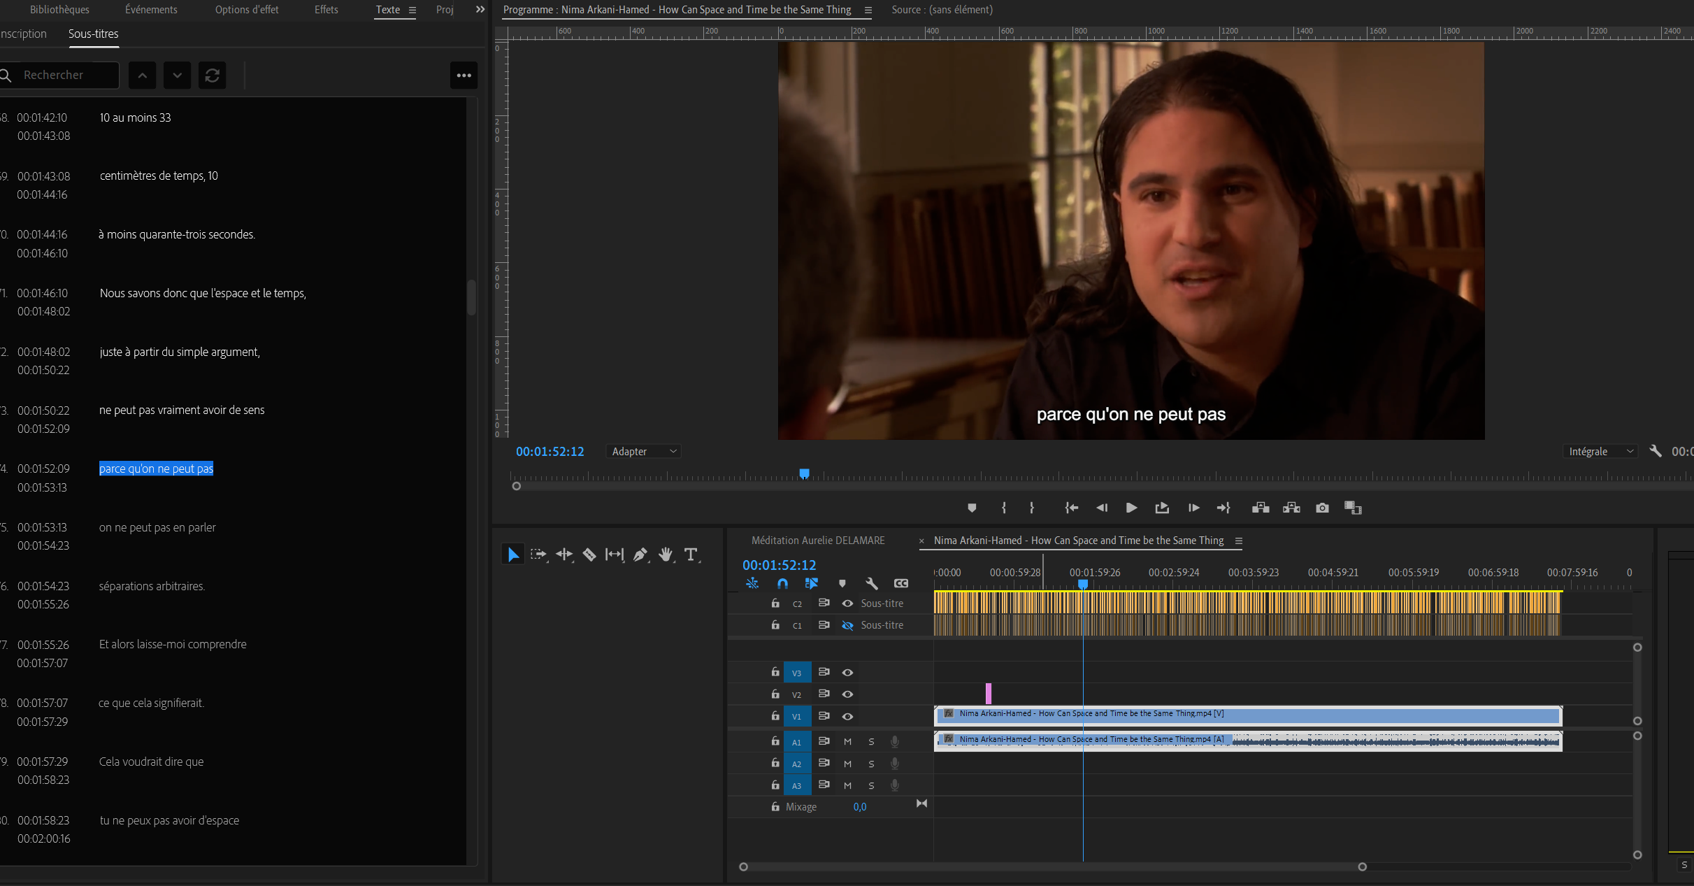Open Méditation Aurelie DELAMARE sequence tab
This screenshot has width=1694, height=886.
click(x=817, y=541)
